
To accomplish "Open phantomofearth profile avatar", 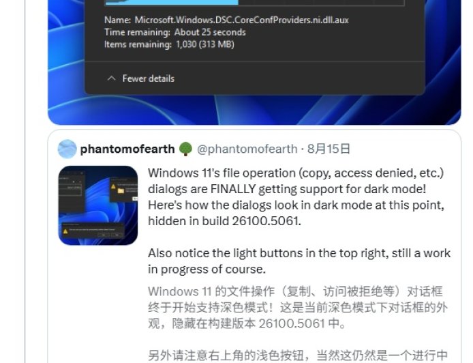I will coord(67,149).
